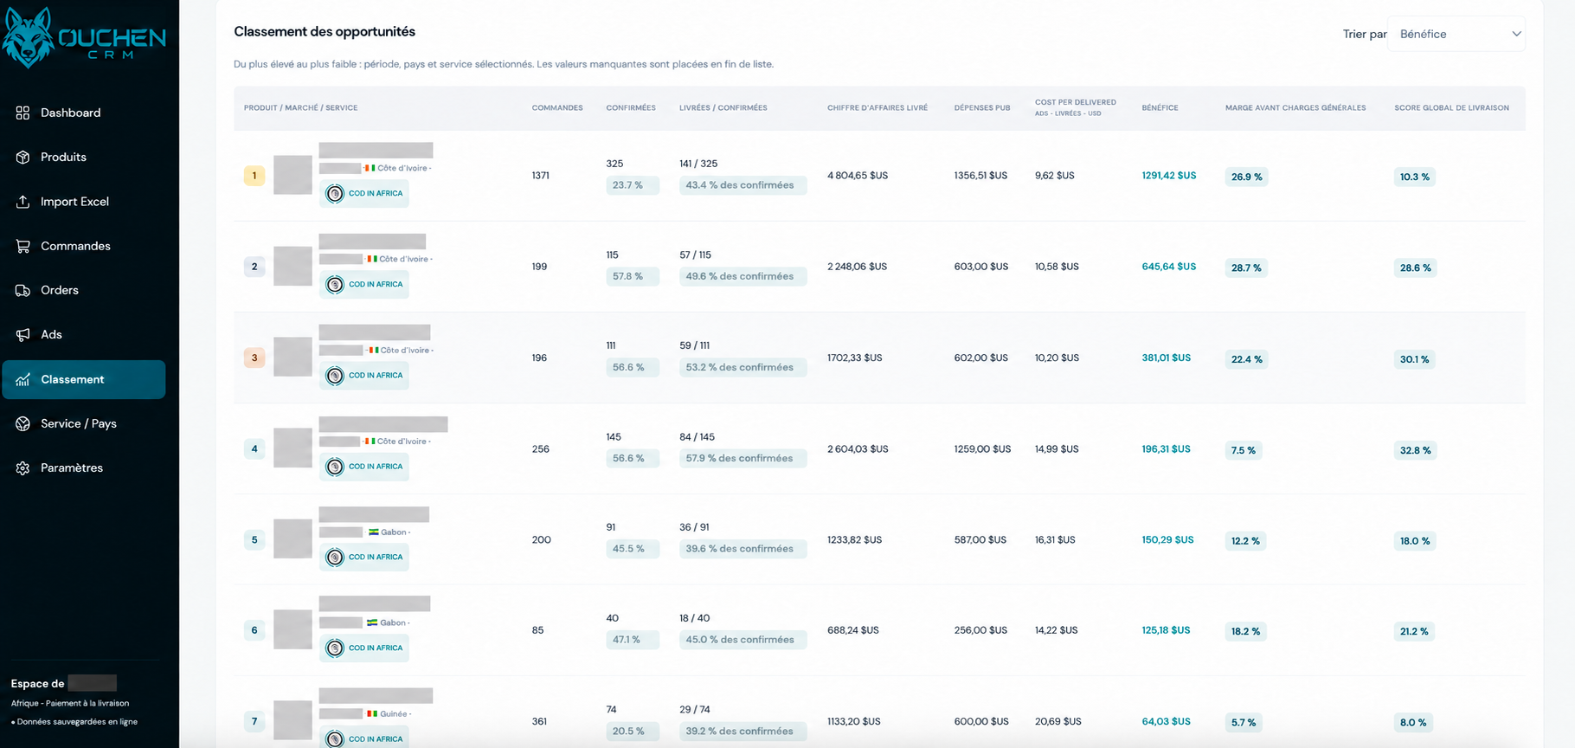This screenshot has width=1575, height=748.
Task: Click the Commandes cart icon
Action: [x=22, y=246]
